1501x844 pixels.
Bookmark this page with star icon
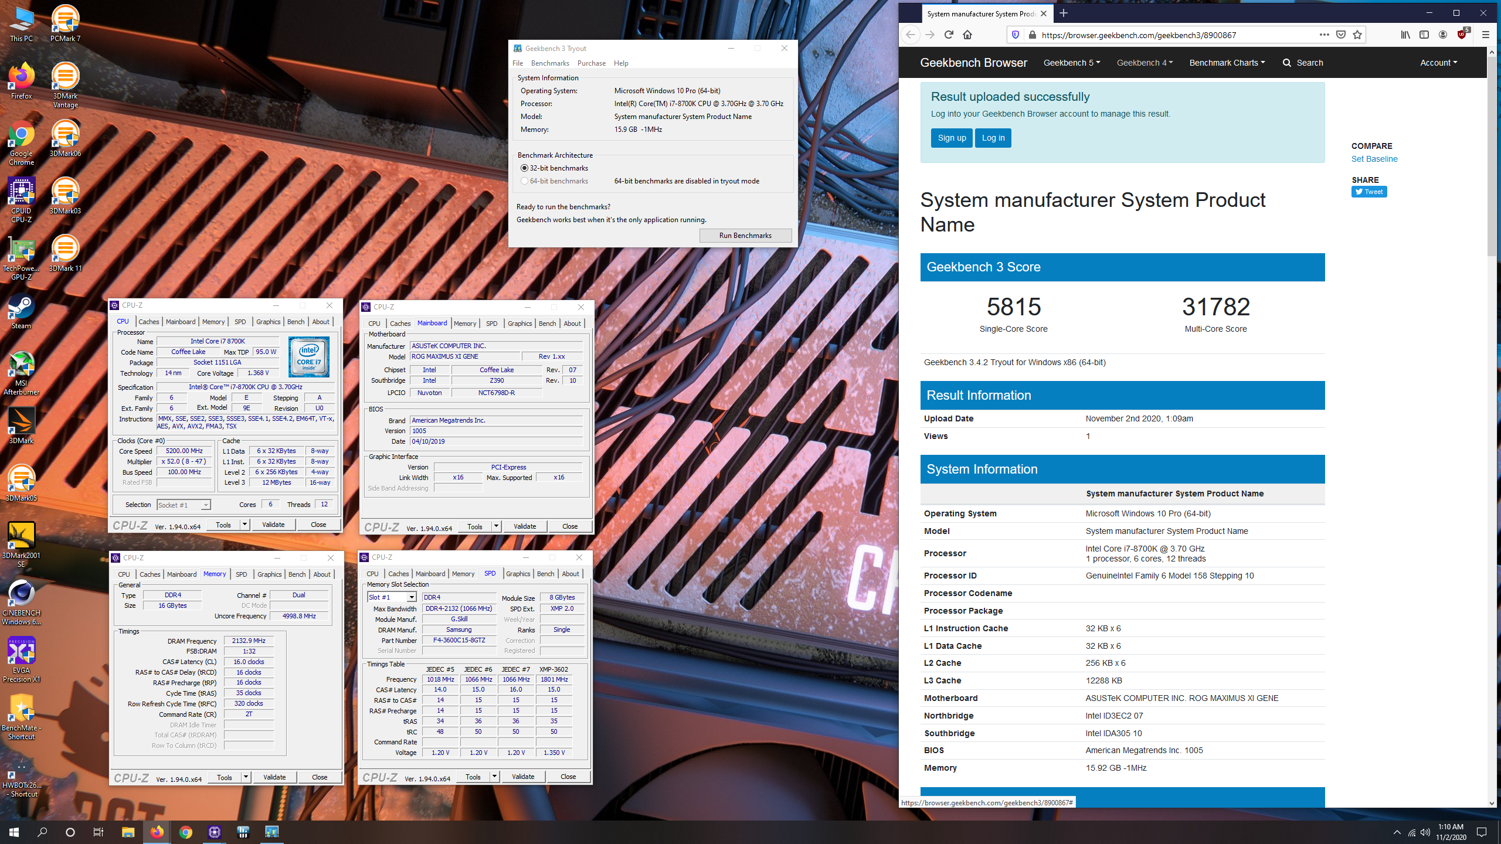(1357, 35)
